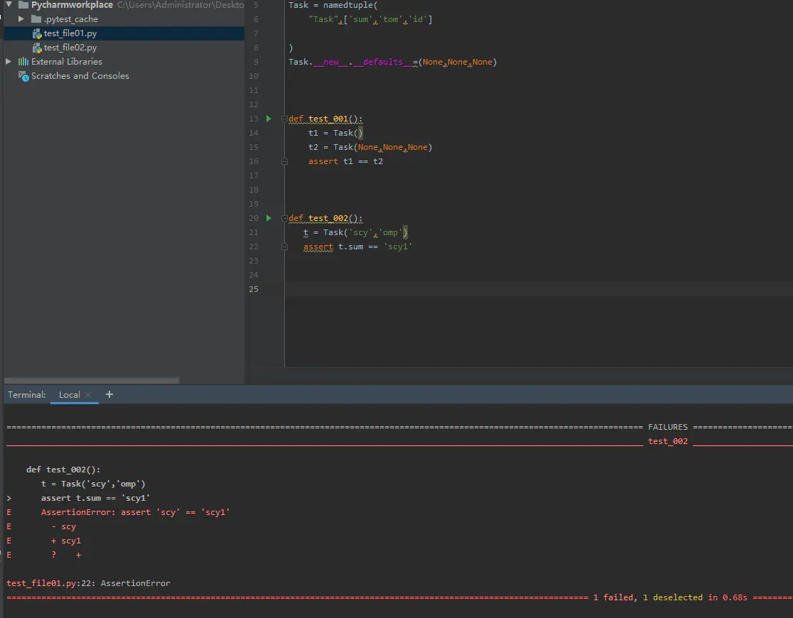
Task: Click the Terminal panel label
Action: tap(26, 395)
